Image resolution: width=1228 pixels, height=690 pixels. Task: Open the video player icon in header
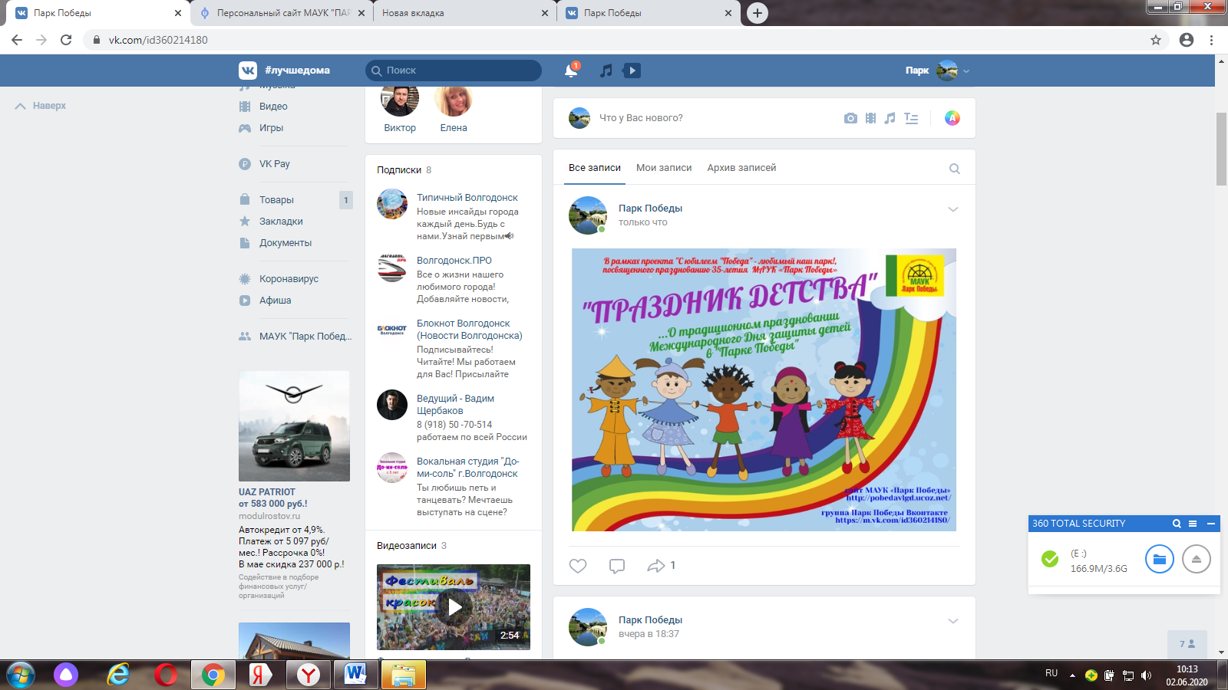pos(632,71)
